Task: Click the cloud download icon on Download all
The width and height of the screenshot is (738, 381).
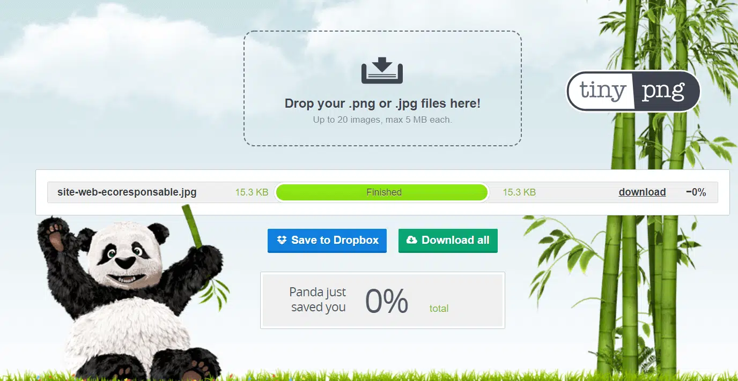Action: click(x=412, y=240)
